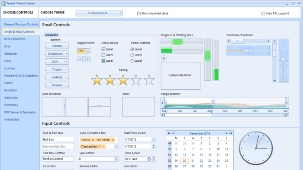The image size is (303, 170).
Task: Enable Show disabled state checkbox
Action: pyautogui.click(x=139, y=13)
